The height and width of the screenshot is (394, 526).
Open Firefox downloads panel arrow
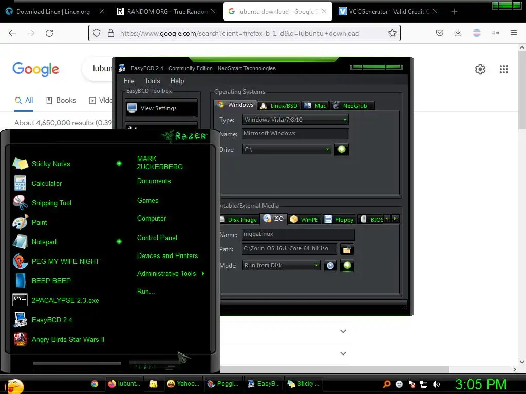click(458, 33)
